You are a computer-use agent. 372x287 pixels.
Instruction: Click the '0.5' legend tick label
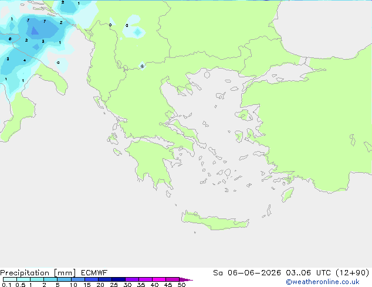tap(21, 285)
